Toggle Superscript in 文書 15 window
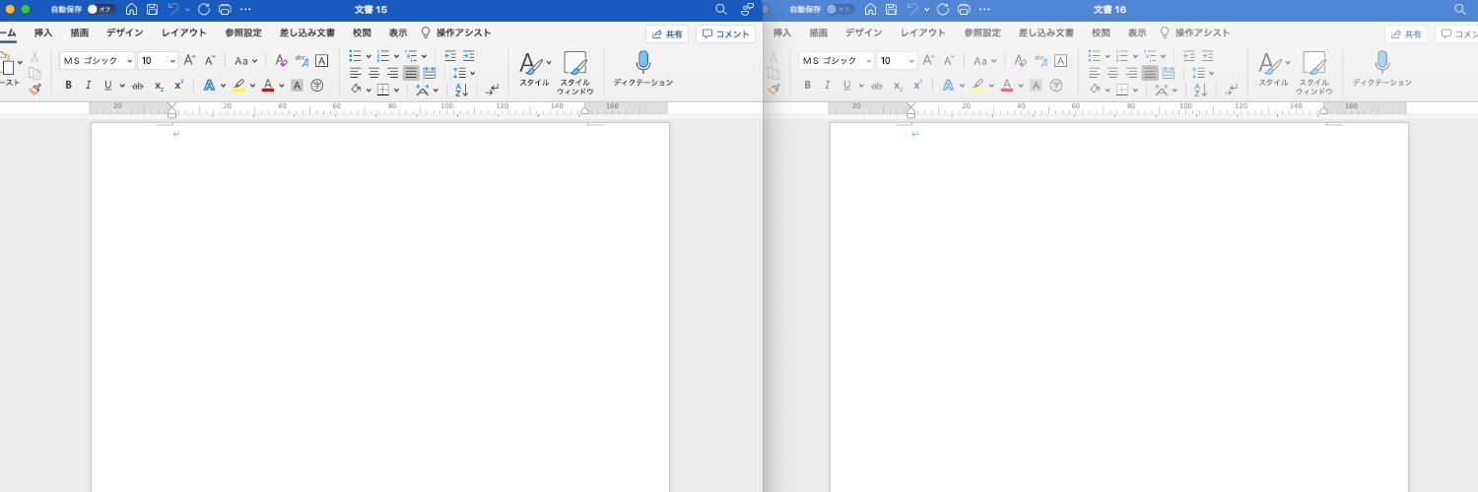The height and width of the screenshot is (492, 1478). [178, 85]
